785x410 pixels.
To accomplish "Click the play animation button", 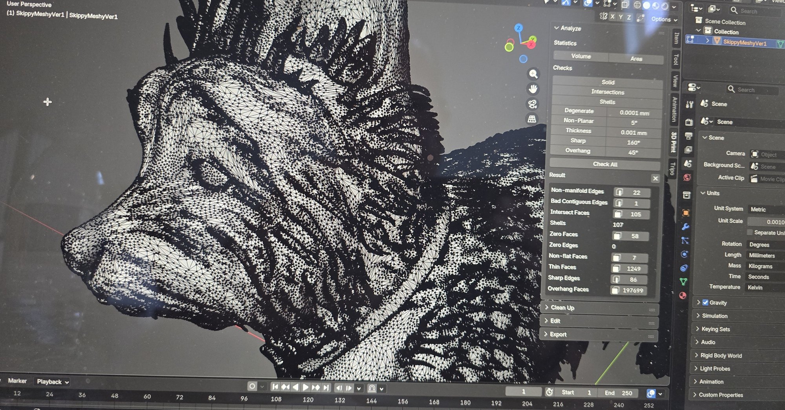I will tap(305, 388).
